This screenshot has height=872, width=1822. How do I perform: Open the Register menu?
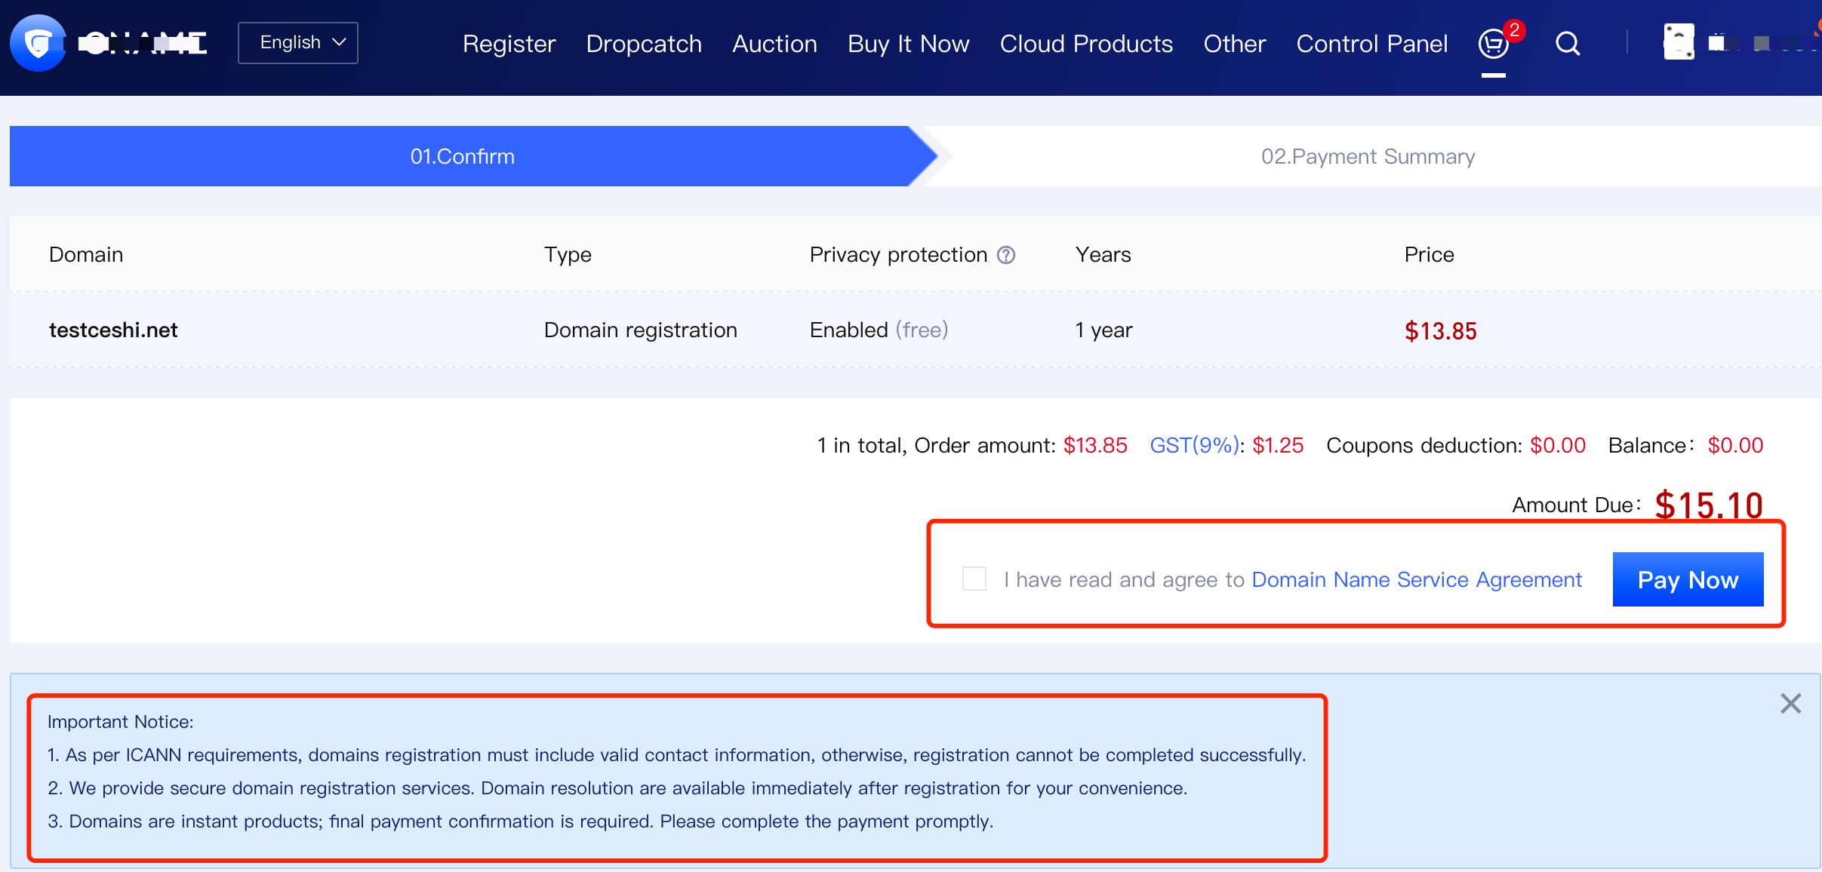509,44
